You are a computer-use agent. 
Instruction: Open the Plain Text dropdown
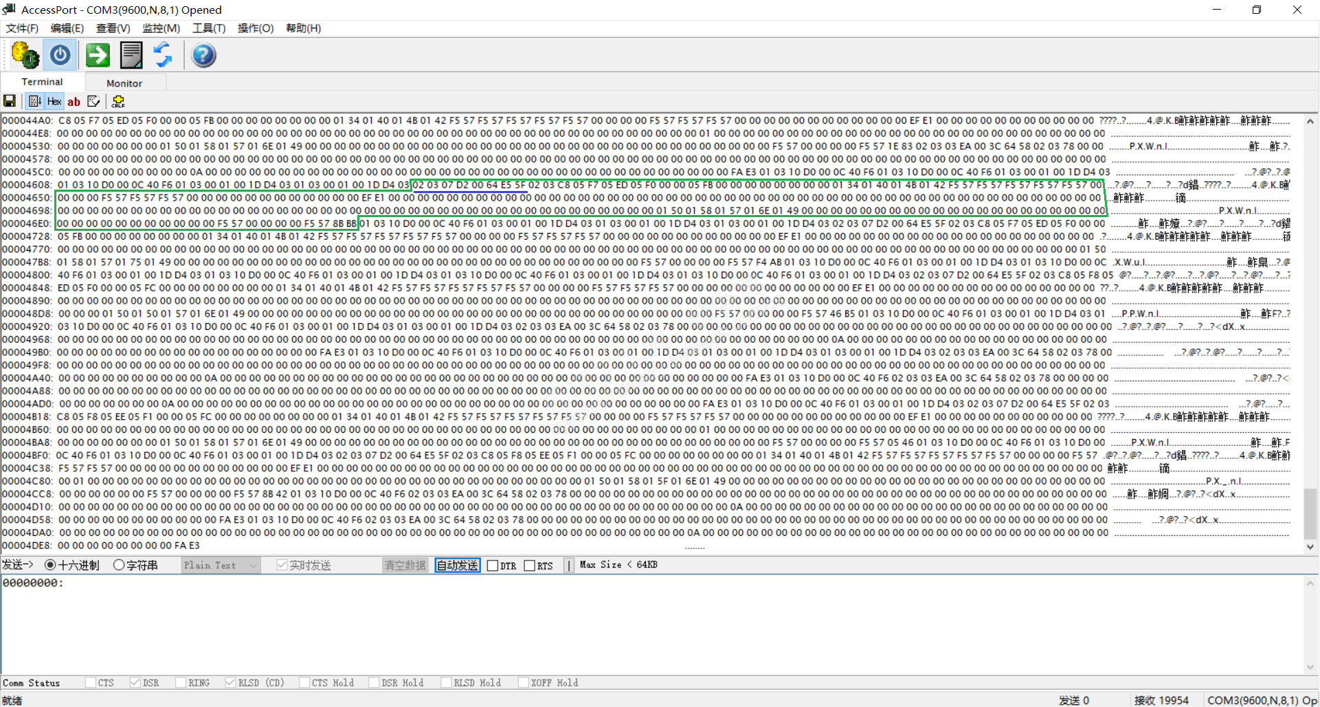(x=221, y=565)
